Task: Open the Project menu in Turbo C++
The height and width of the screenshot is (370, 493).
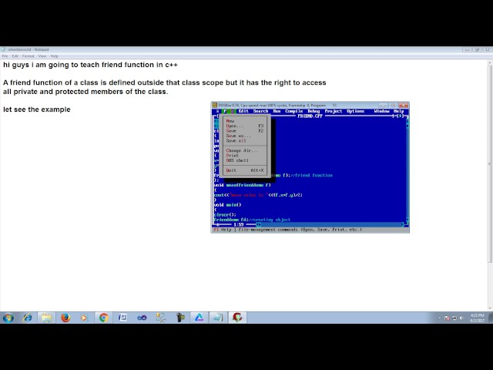Action: [334, 111]
